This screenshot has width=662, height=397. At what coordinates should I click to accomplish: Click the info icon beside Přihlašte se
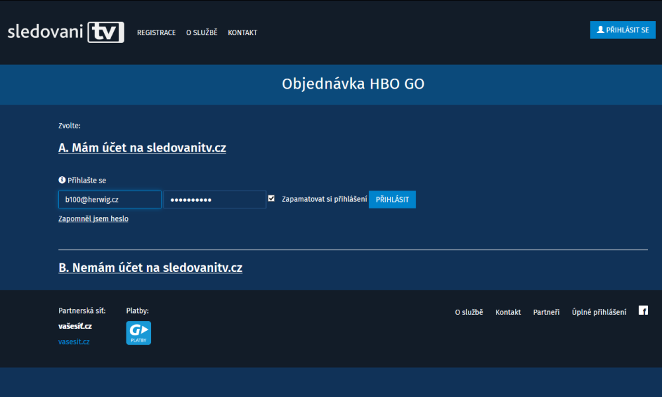pos(62,180)
